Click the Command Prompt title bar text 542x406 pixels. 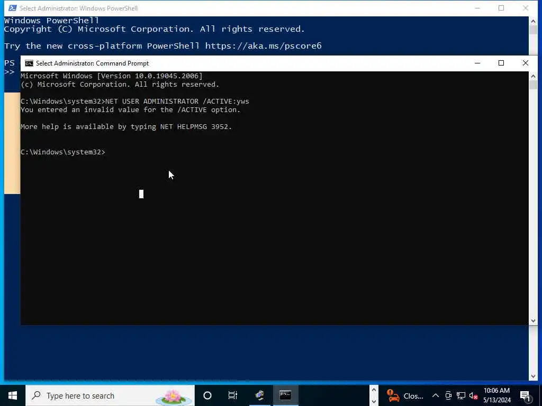click(x=92, y=63)
